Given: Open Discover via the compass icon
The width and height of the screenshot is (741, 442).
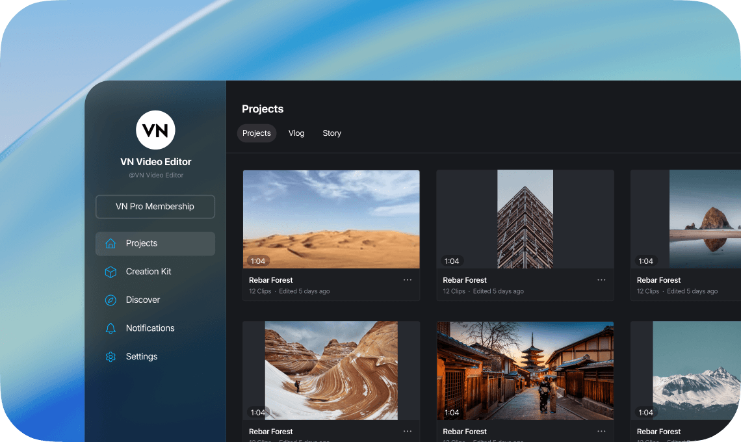Looking at the screenshot, I should 110,300.
